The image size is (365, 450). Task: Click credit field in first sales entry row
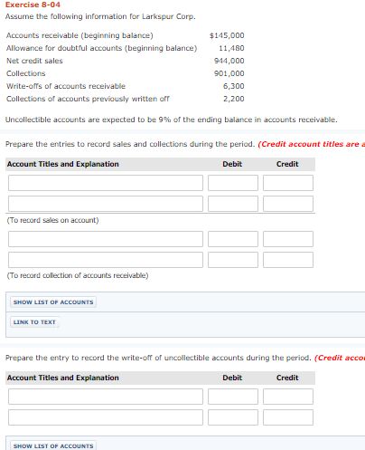[x=288, y=183]
